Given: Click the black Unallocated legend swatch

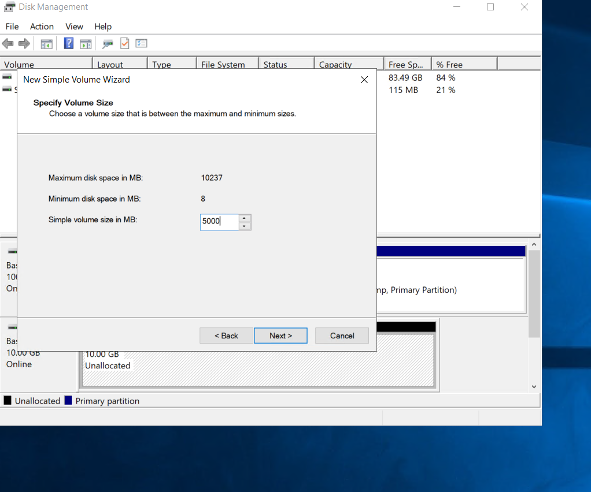Looking at the screenshot, I should click(x=8, y=400).
